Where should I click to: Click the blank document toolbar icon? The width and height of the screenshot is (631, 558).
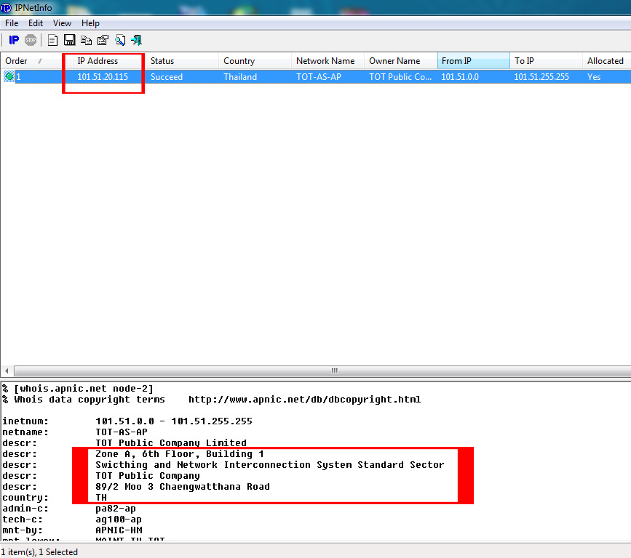click(52, 40)
